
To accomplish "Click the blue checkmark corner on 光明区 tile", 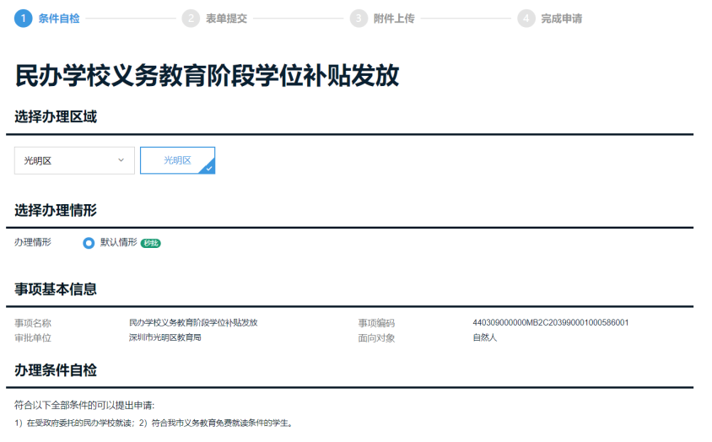I will pyautogui.click(x=208, y=168).
